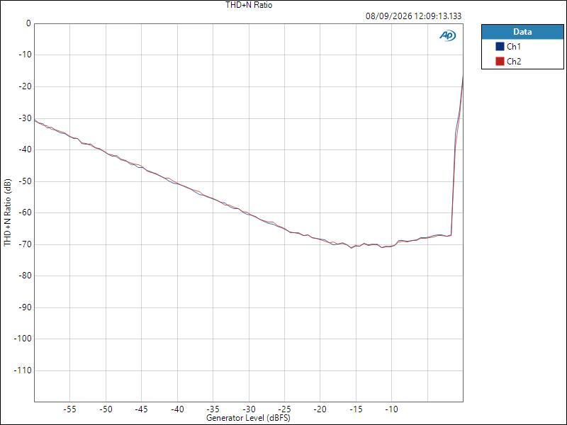Click the -35 x-axis tick label
Image resolution: width=567 pixels, height=425 pixels.
coord(213,409)
